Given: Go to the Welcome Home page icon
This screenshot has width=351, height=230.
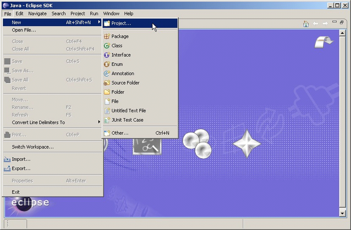Looking at the screenshot, I should tap(306, 24).
